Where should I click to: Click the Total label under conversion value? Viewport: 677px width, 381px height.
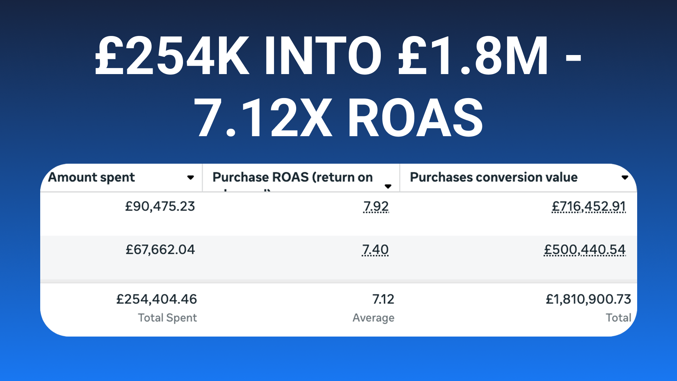(618, 317)
